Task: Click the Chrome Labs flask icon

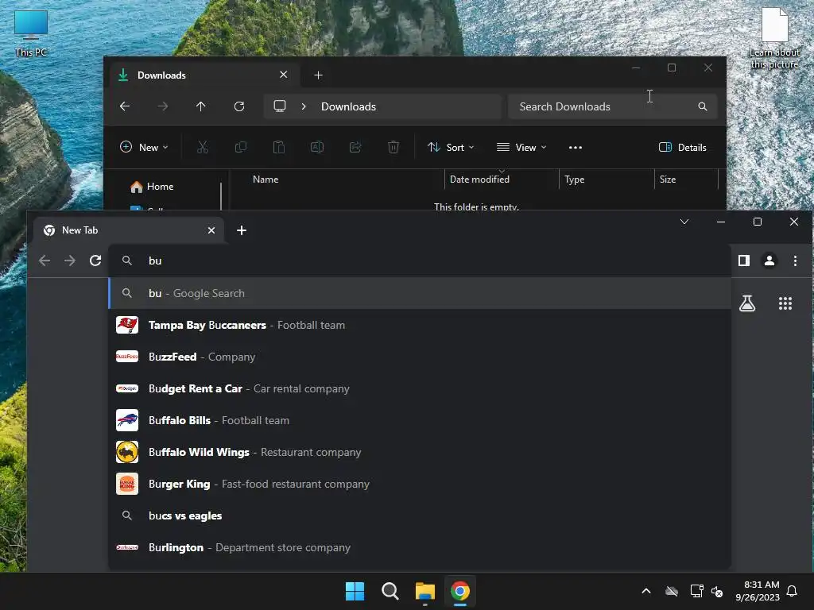Action: coord(747,303)
